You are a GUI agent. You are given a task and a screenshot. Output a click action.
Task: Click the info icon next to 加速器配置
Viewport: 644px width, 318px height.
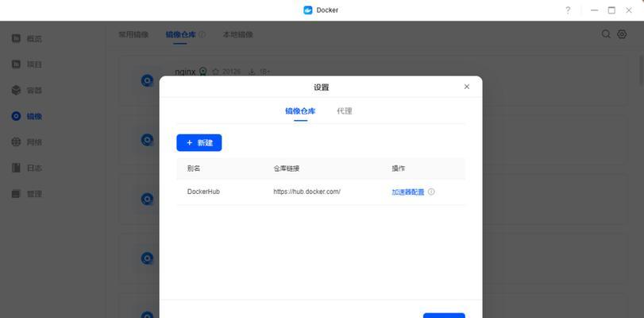tap(431, 192)
